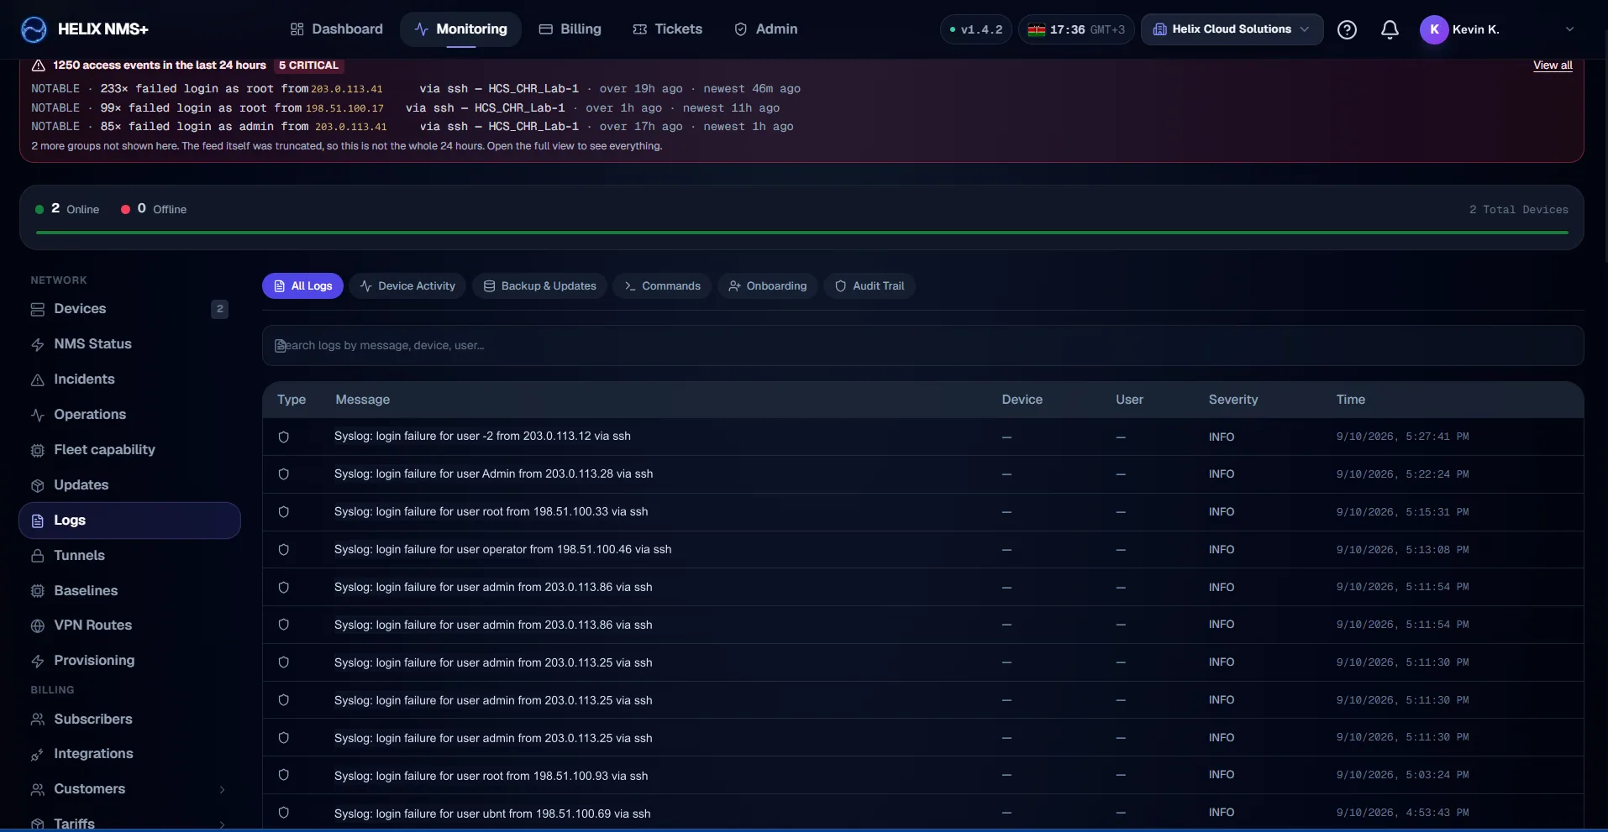Click the access events warning triangle icon

[39, 65]
